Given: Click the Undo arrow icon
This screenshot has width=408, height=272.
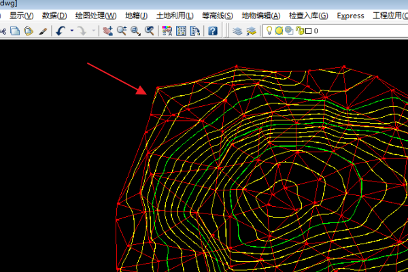Looking at the screenshot, I should 61,31.
